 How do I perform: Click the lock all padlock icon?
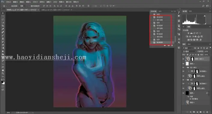[198, 55]
